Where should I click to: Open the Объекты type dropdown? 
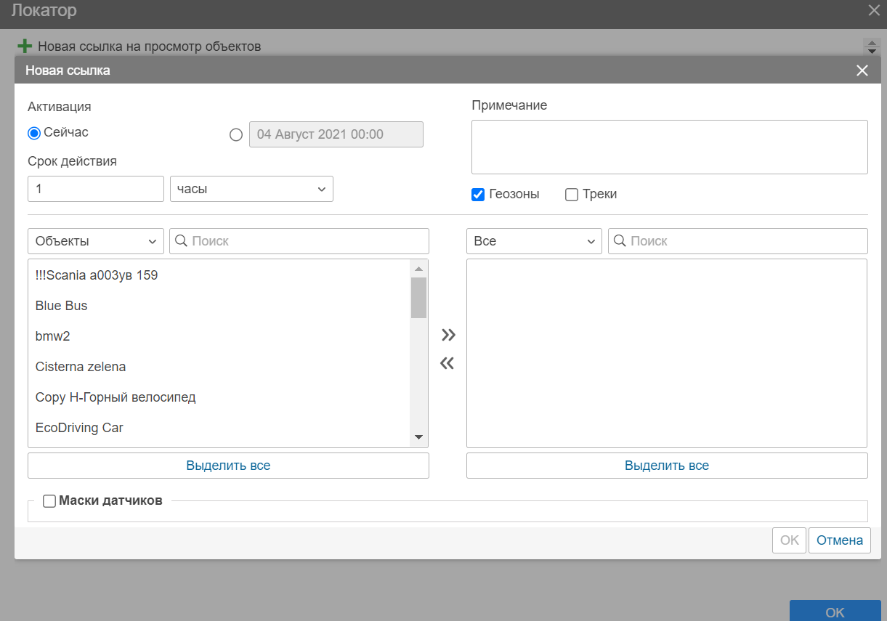96,241
